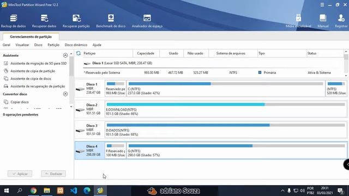The width and height of the screenshot is (349, 196).
Task: Open notification center icon
Action: (x=340, y=191)
